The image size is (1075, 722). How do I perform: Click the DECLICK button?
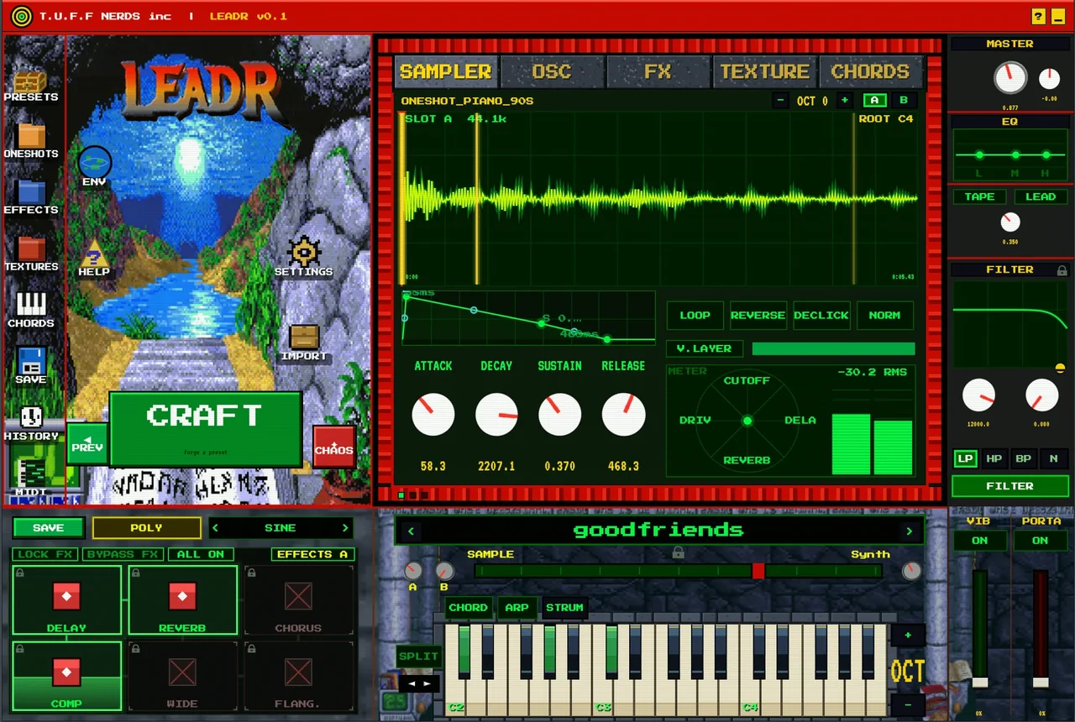(821, 316)
